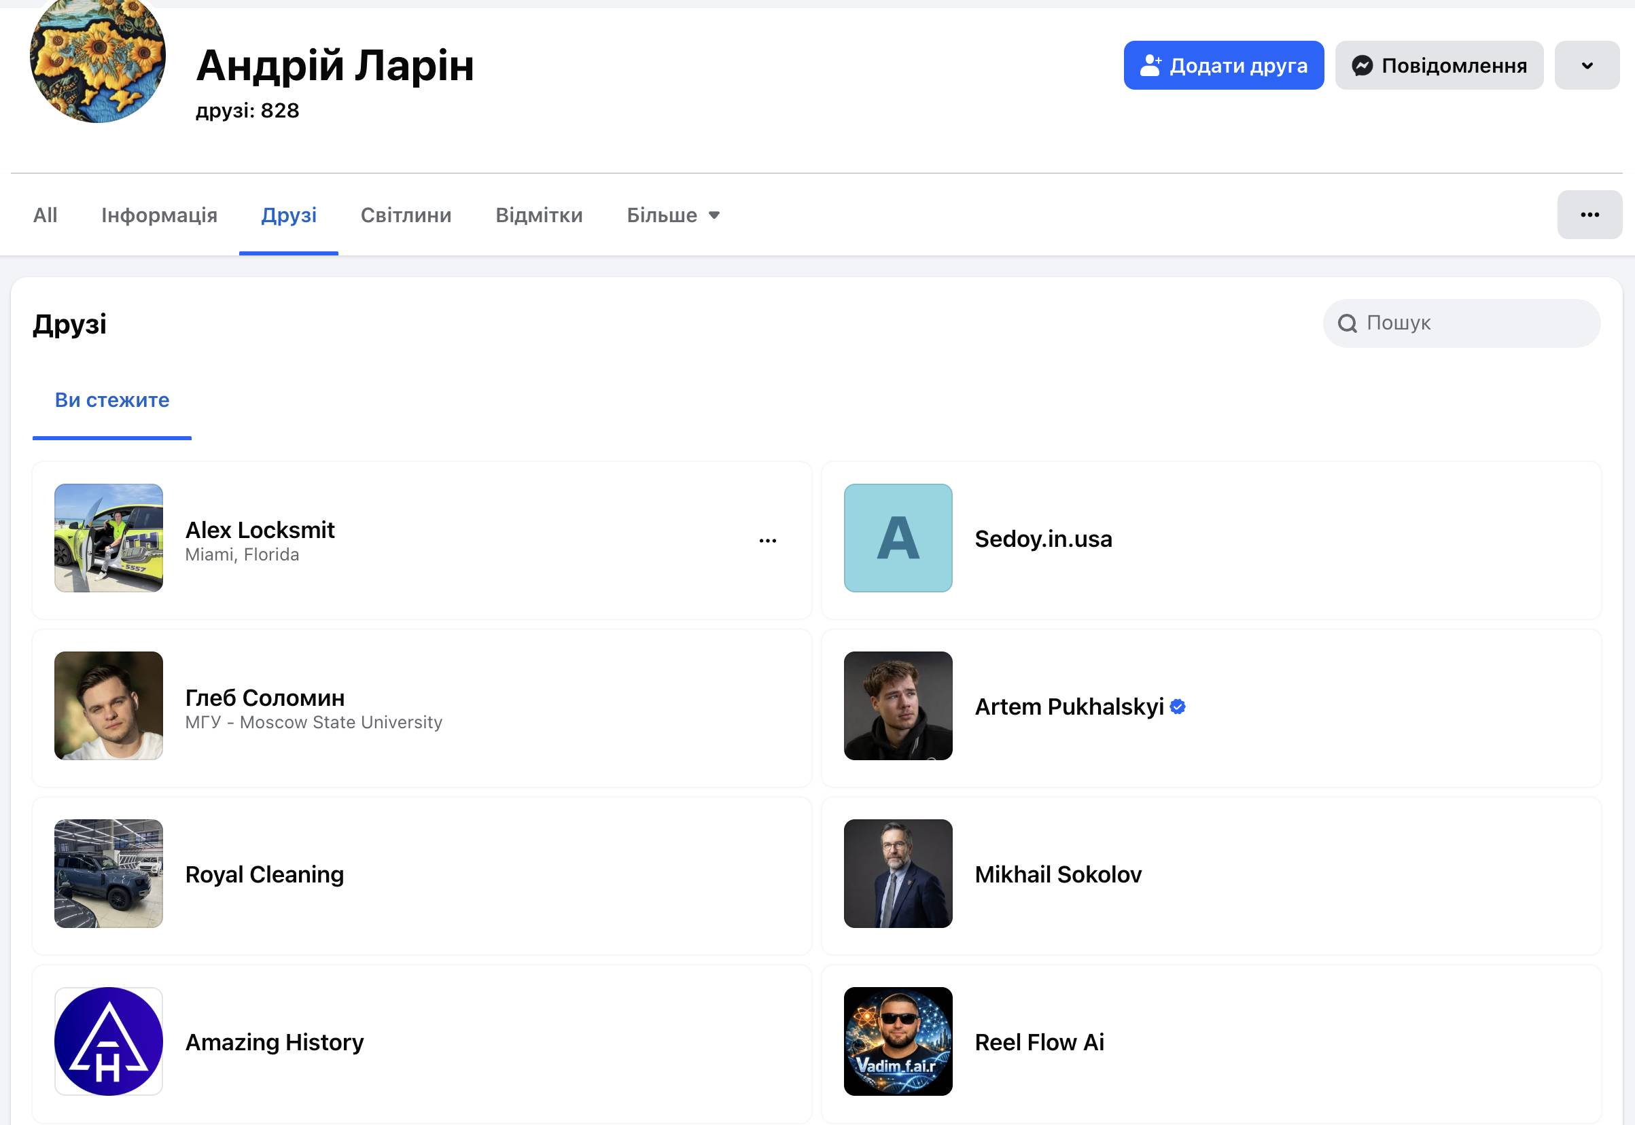
Task: Open the Світлини tab
Action: [406, 215]
